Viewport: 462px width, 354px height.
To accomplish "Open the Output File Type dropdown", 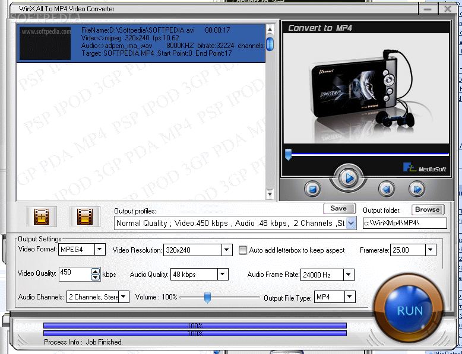I will 349,297.
